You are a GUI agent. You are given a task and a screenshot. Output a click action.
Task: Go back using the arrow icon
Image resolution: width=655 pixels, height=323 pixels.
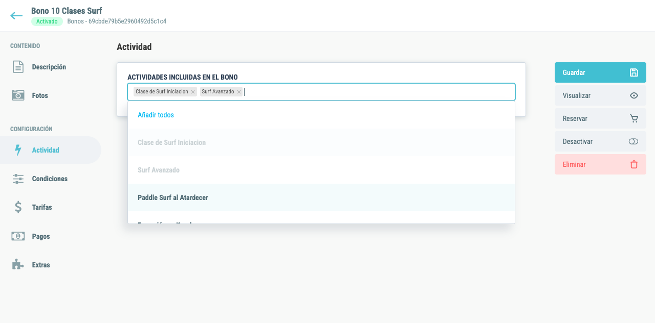click(16, 16)
